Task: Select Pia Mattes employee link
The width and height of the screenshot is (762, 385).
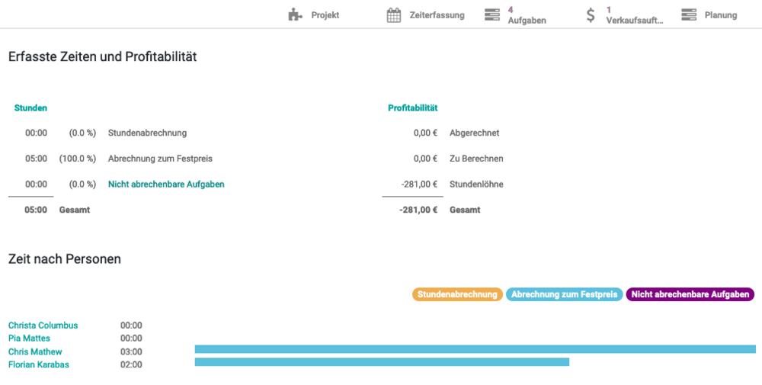Action: (29, 338)
